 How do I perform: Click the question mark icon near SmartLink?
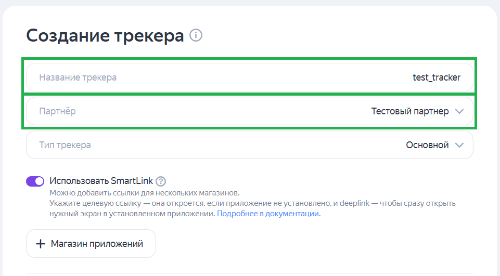(x=161, y=181)
